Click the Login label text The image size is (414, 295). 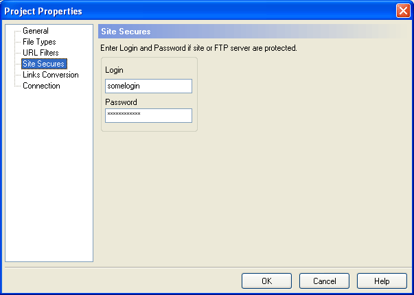point(115,71)
